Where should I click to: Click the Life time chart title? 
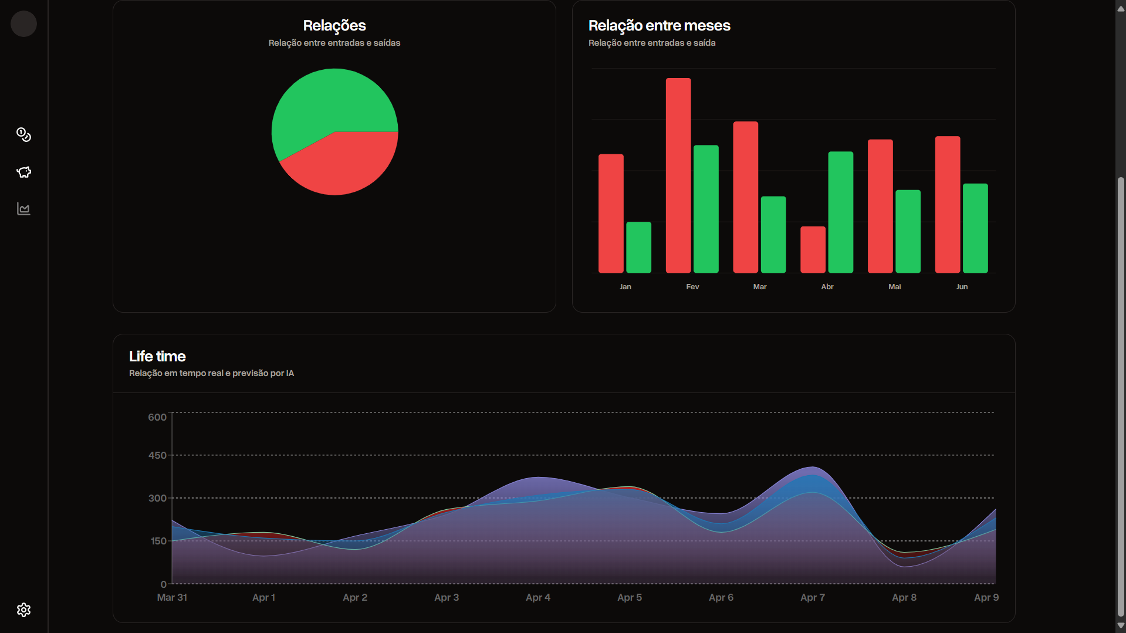tap(157, 357)
